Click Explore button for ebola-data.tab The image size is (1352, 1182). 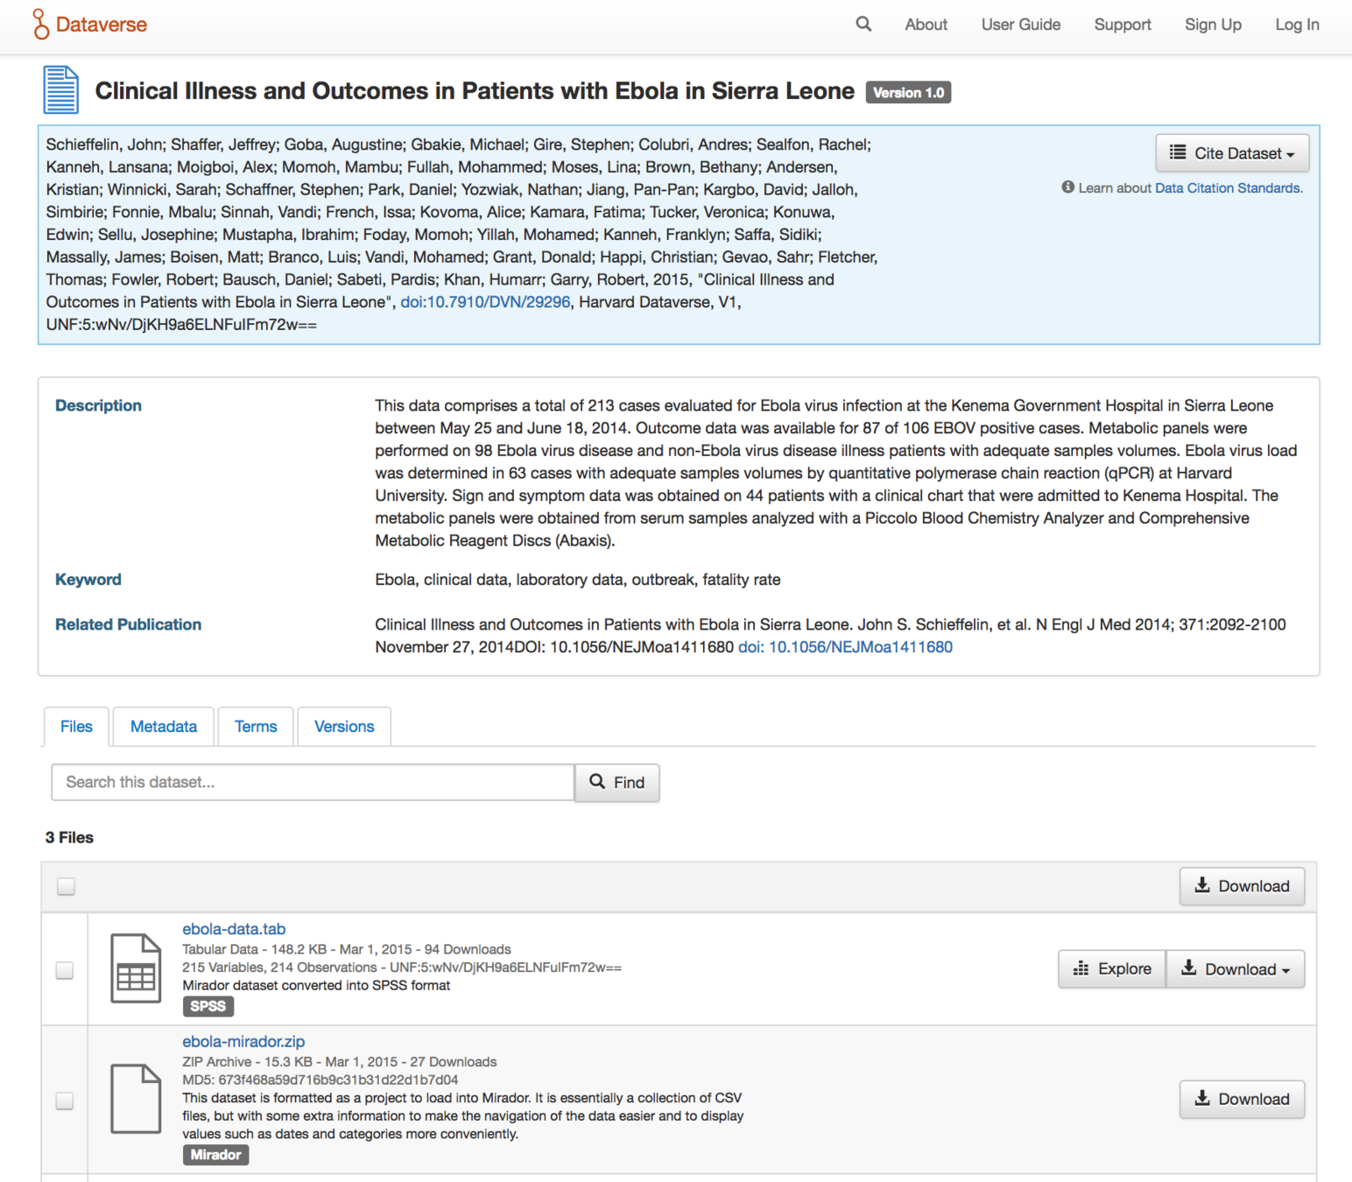(1112, 969)
